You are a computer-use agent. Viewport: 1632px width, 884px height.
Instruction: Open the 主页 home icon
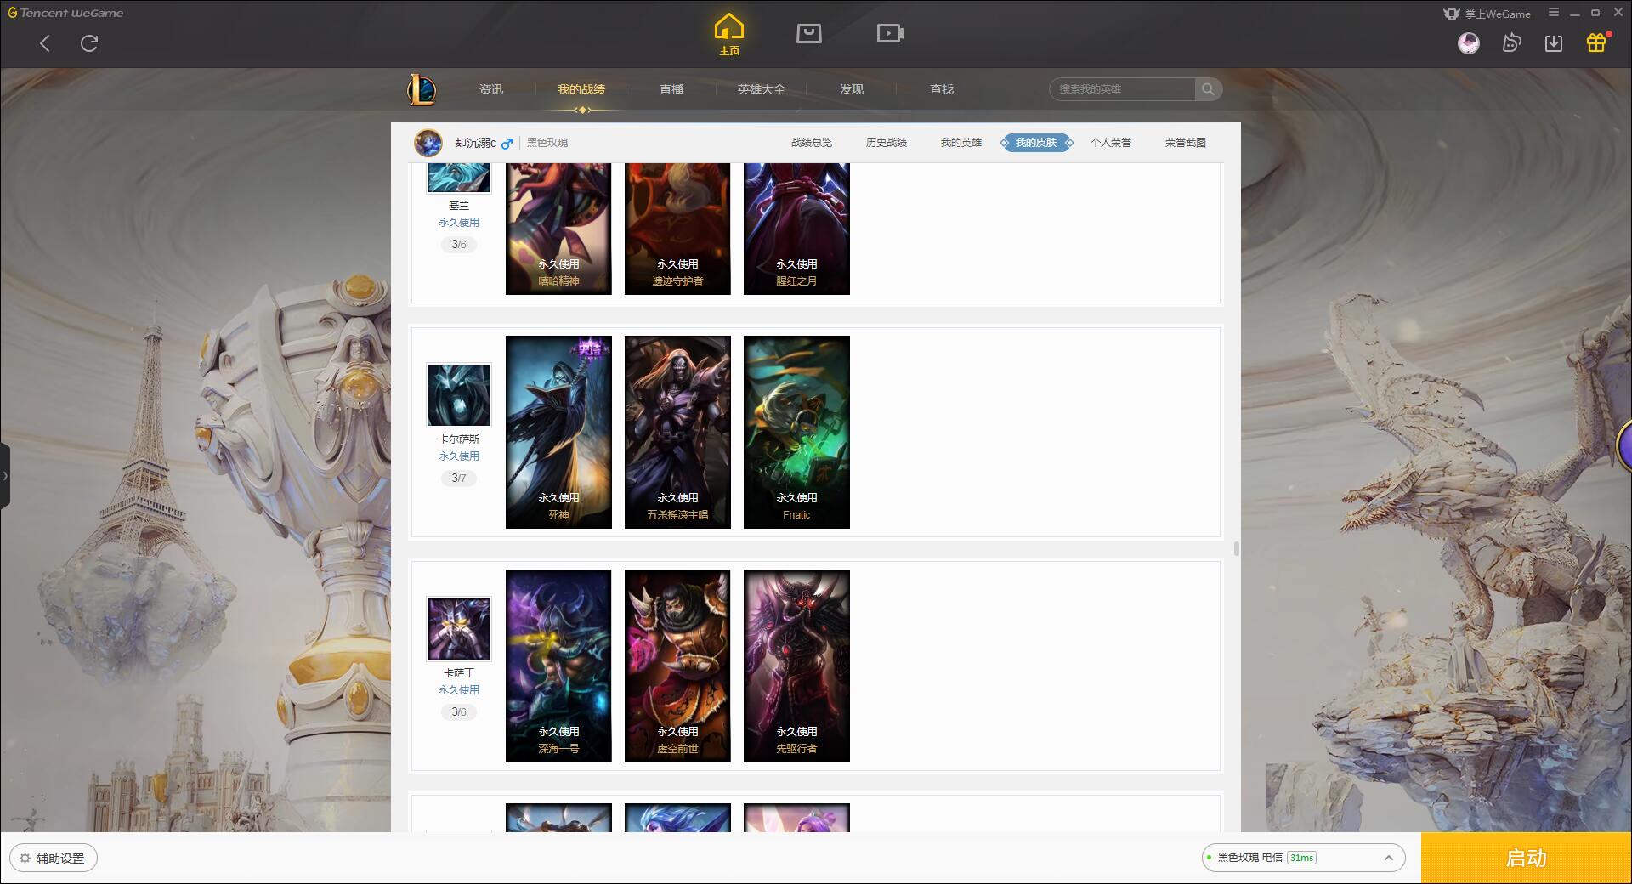pyautogui.click(x=729, y=34)
